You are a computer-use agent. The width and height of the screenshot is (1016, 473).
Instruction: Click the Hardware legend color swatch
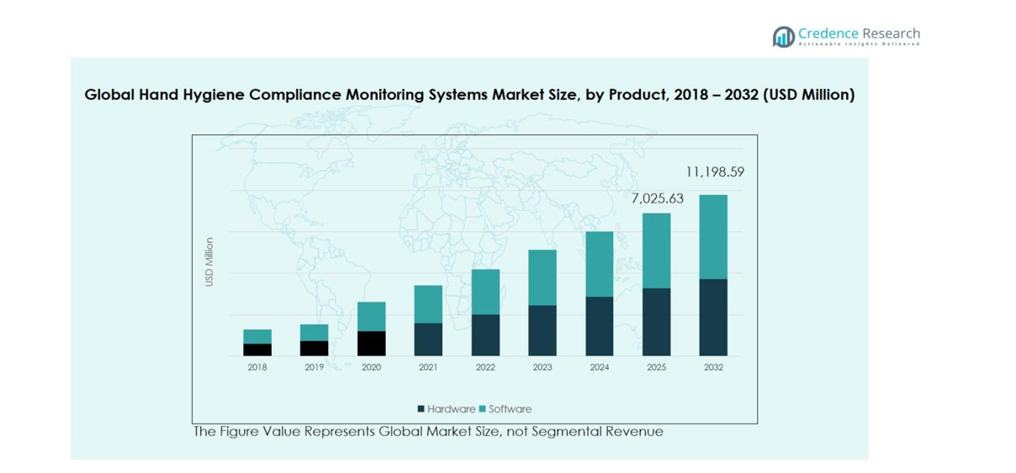[421, 409]
